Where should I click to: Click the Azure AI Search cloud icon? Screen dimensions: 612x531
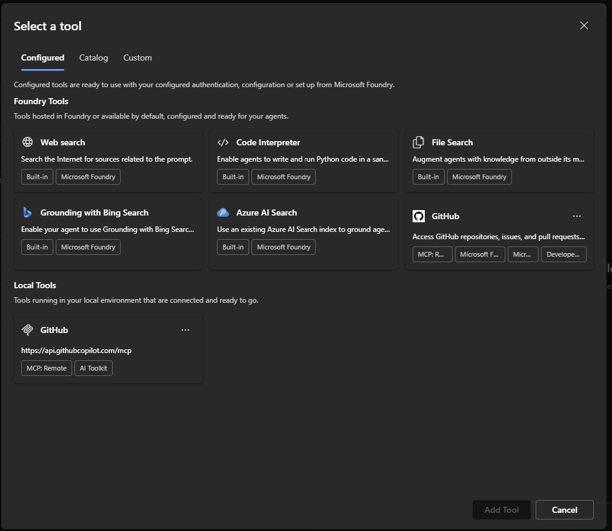coord(223,213)
